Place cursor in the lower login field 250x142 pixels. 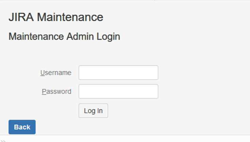click(118, 92)
